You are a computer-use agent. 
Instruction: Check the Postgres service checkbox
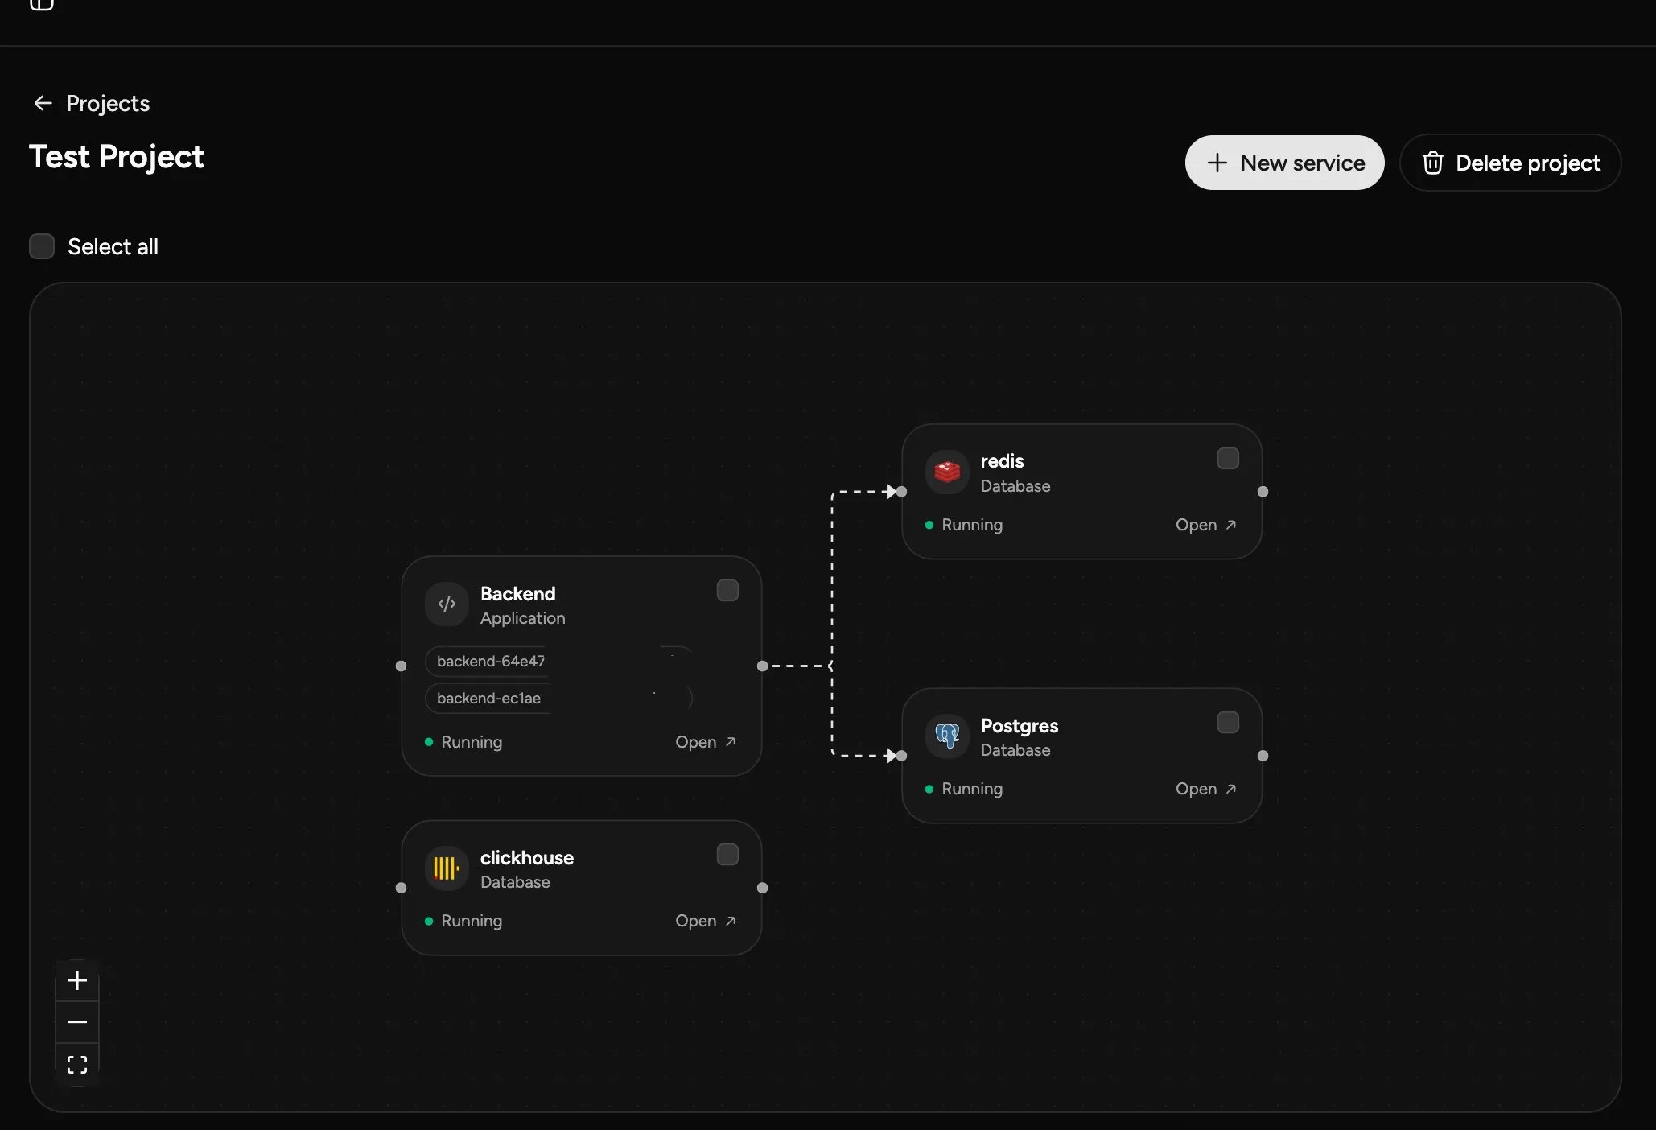[1228, 723]
